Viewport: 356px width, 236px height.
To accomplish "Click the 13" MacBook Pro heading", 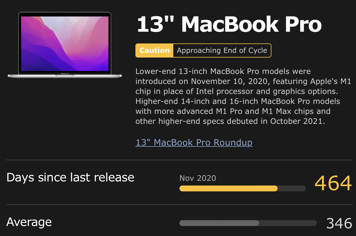I will tap(229, 24).
